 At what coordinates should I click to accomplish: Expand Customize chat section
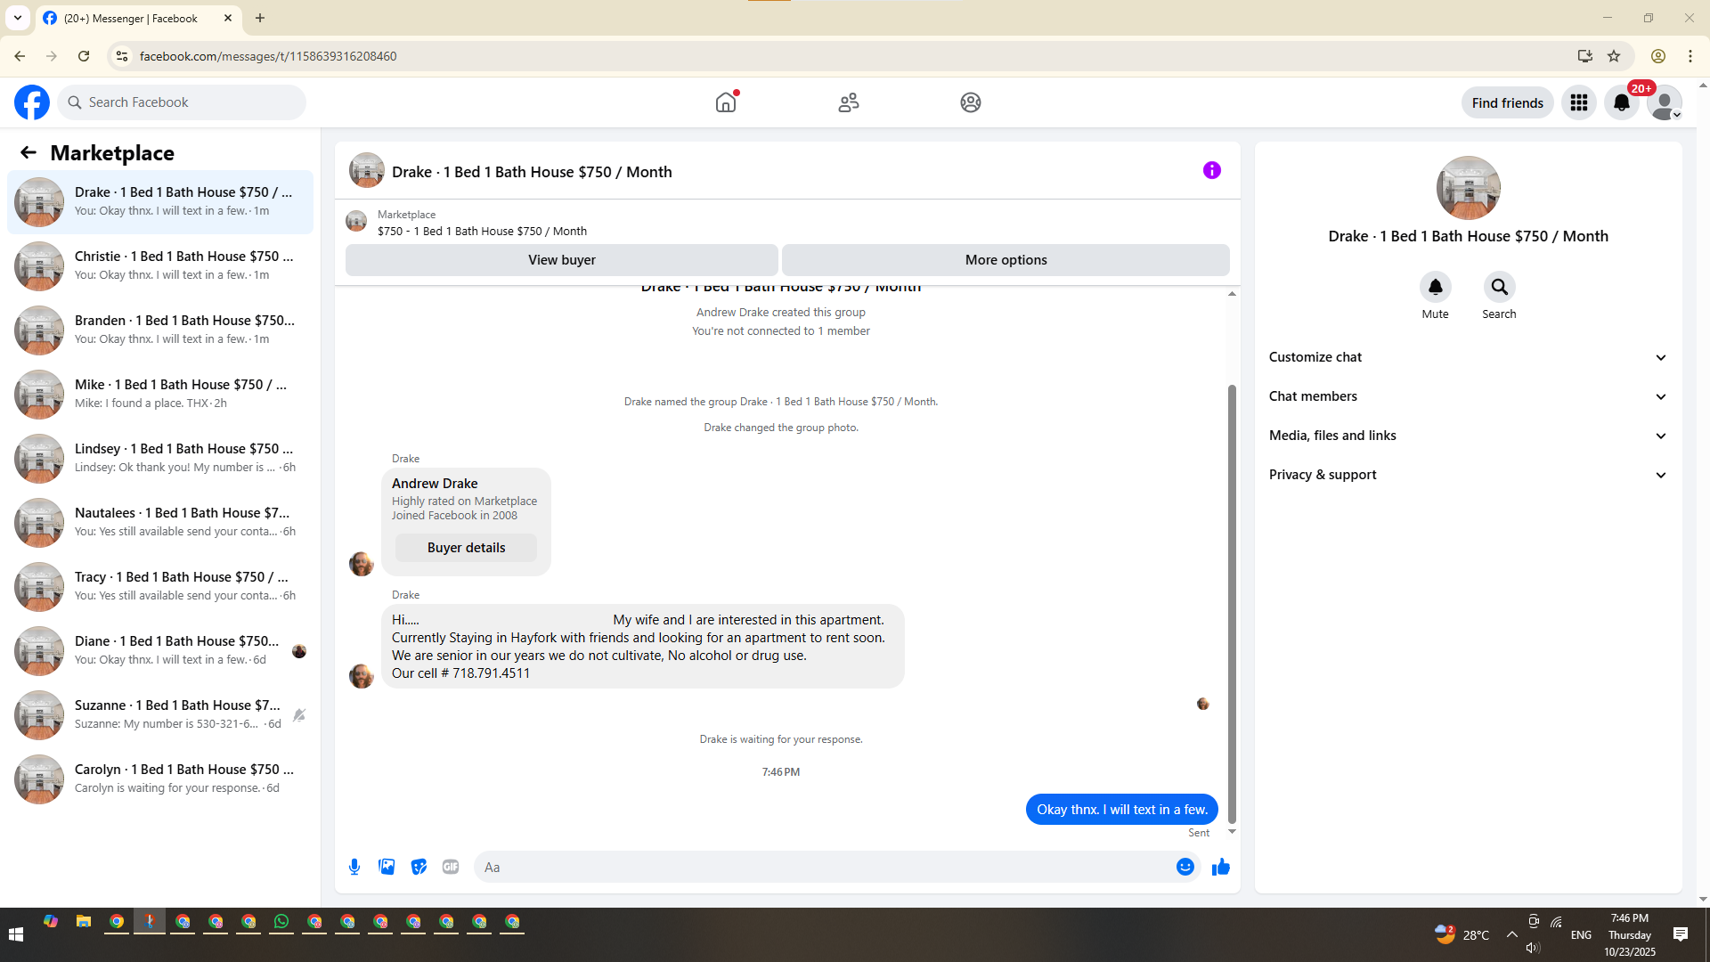click(x=1468, y=357)
